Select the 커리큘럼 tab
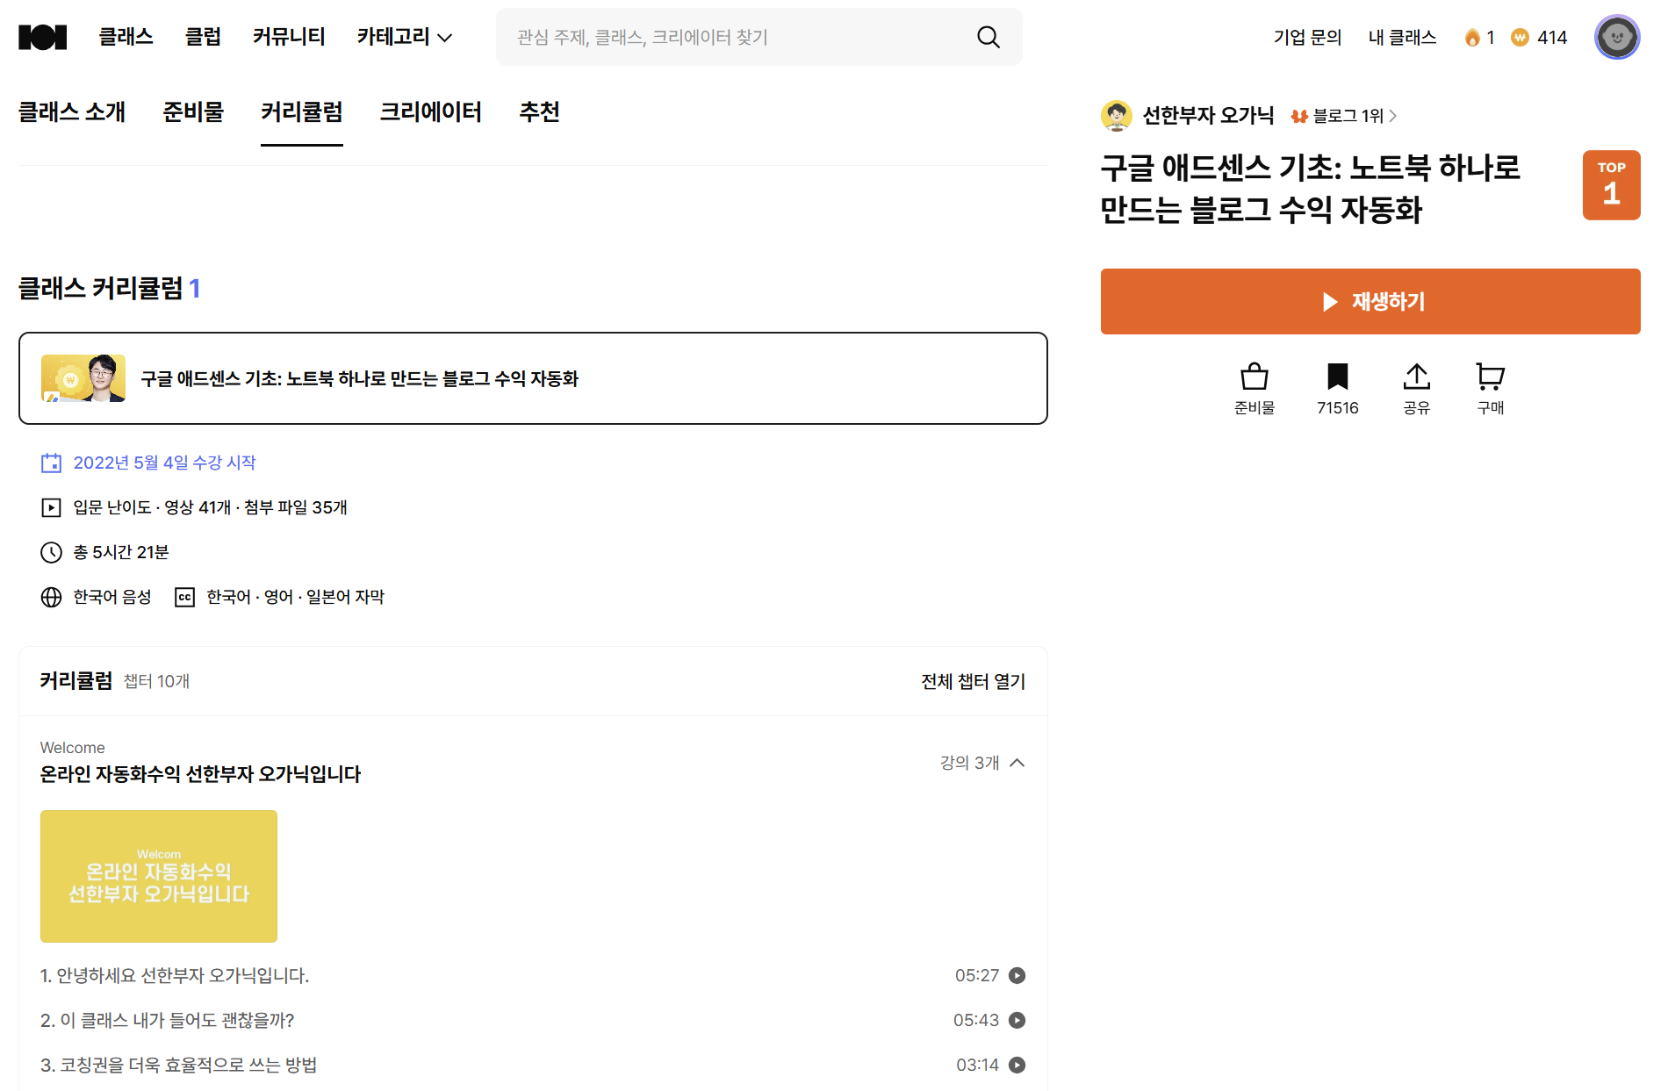This screenshot has width=1668, height=1091. pyautogui.click(x=302, y=112)
